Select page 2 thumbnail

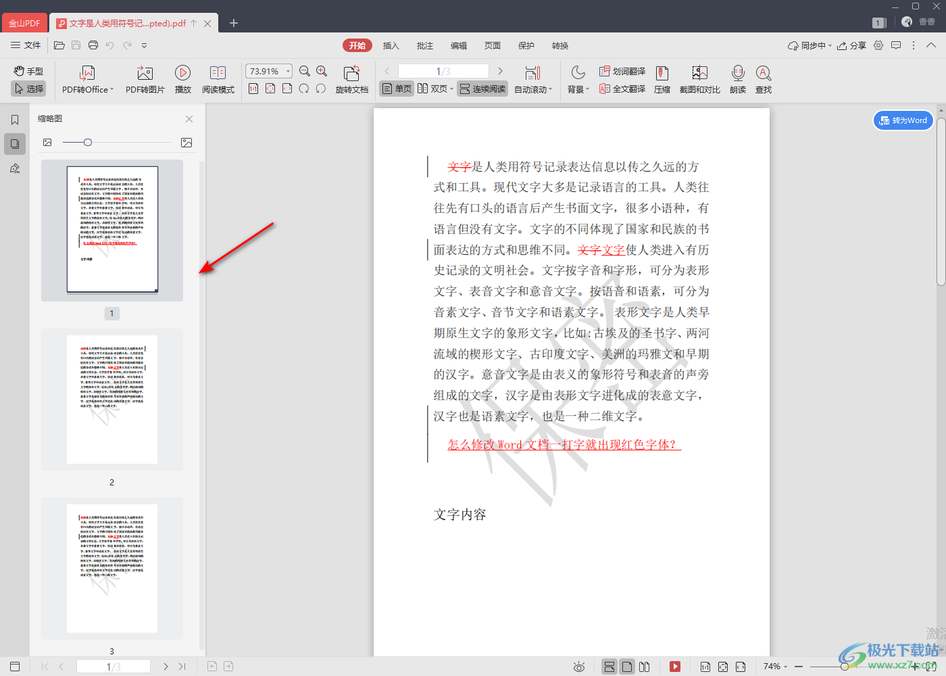pyautogui.click(x=112, y=400)
